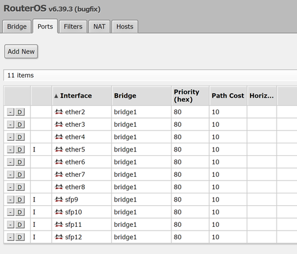Open the sfp10 interface entry
This screenshot has height=254, width=297.
[x=74, y=213]
